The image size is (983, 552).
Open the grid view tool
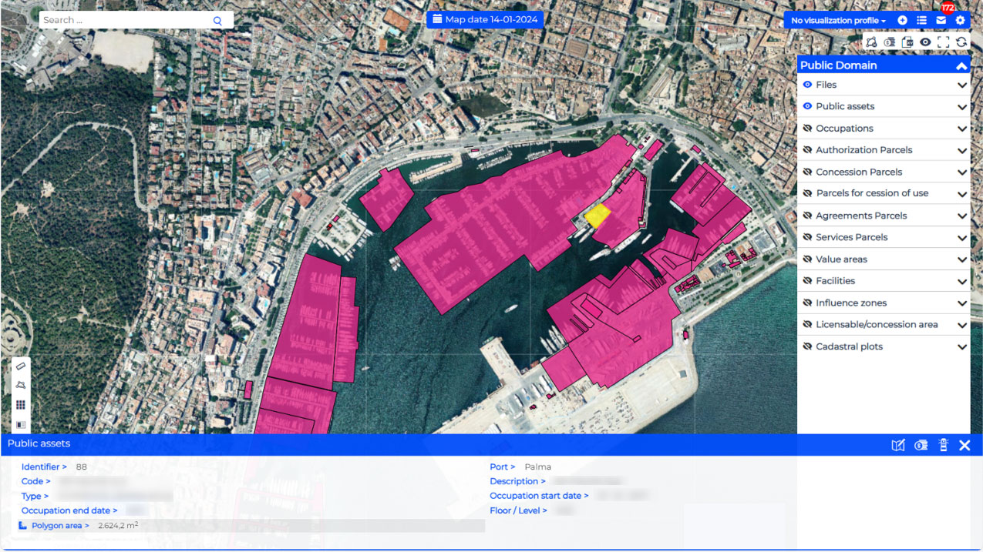(x=21, y=405)
